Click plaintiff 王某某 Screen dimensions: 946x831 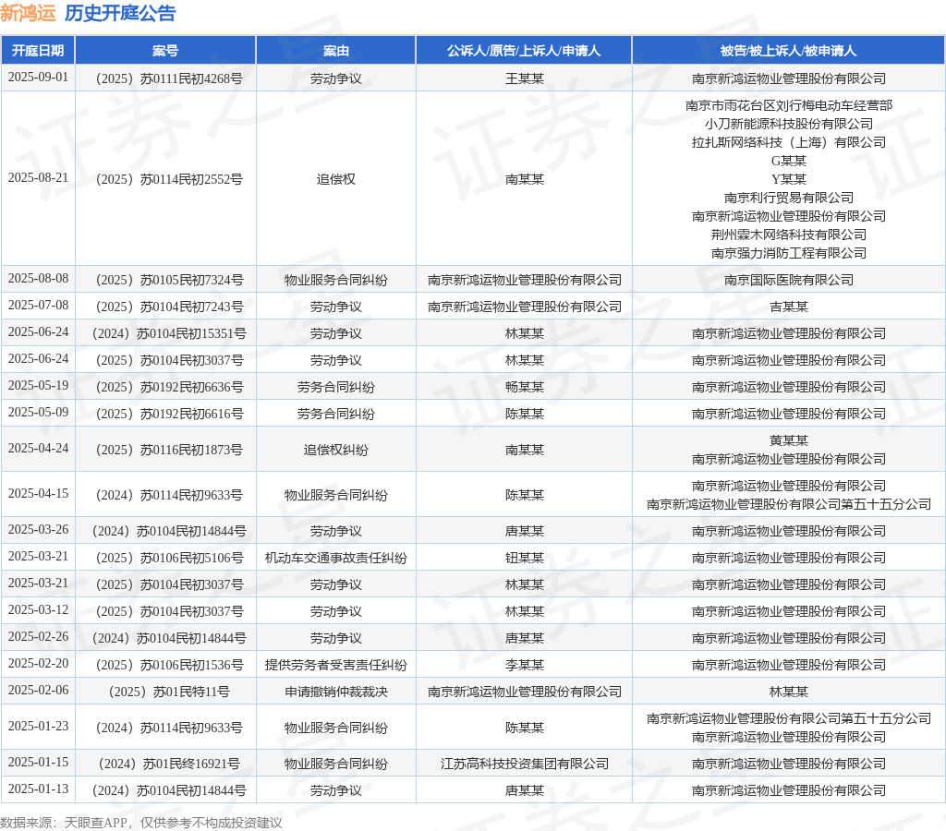525,78
